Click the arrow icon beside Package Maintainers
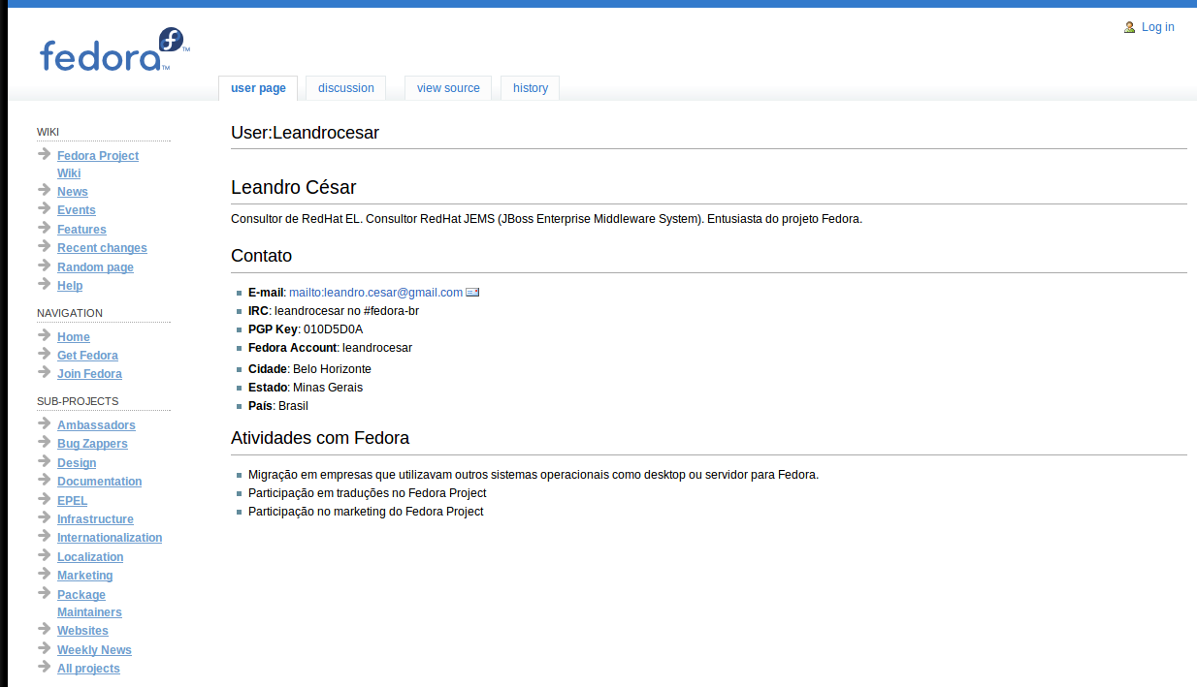 point(45,593)
